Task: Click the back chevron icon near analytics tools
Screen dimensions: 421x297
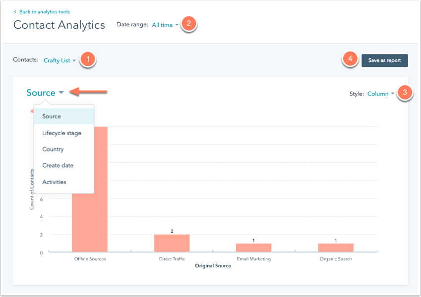Action: coord(15,12)
